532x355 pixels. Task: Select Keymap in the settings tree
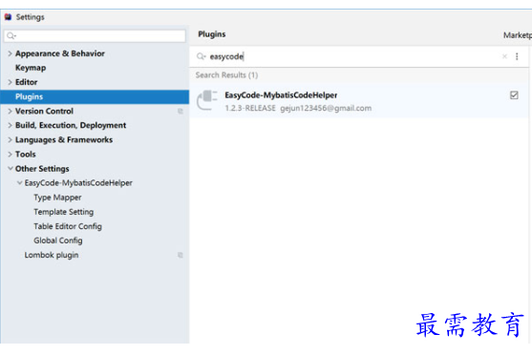click(x=31, y=68)
